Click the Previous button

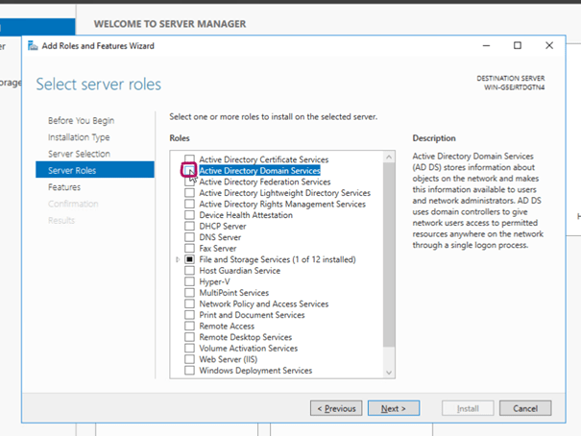(x=336, y=408)
